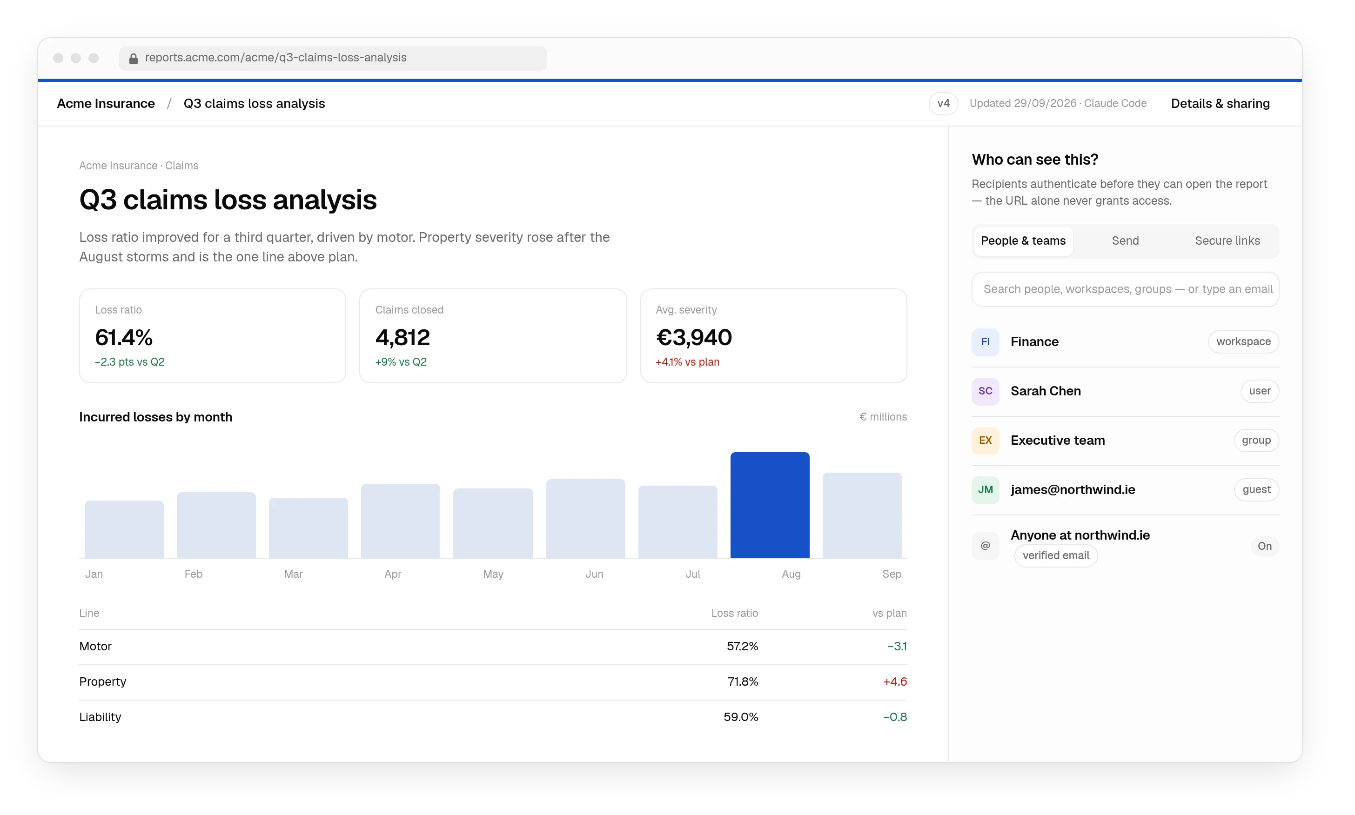Click the @ domain icon

point(985,546)
